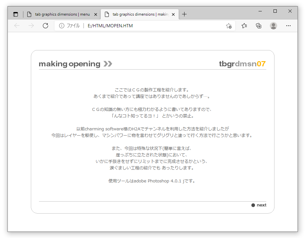Screen dimensions: 305x238
Task: Go back using the back arrow
Action: 17,26
